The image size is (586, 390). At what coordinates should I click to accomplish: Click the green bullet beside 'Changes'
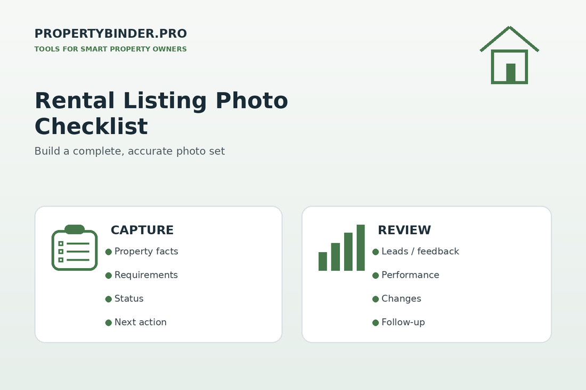tap(376, 299)
